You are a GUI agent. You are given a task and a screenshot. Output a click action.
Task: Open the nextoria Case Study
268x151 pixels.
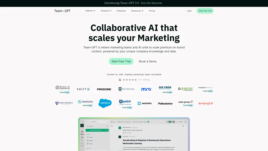pos(87,105)
